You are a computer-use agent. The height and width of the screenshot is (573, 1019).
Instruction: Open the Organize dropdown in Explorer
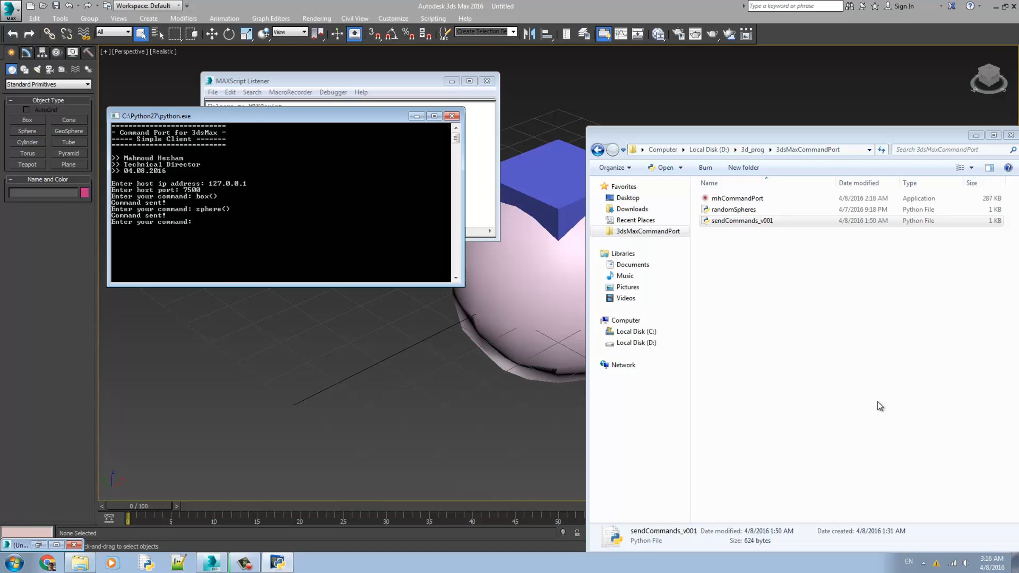(x=615, y=168)
